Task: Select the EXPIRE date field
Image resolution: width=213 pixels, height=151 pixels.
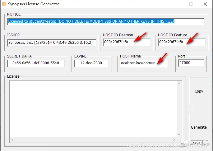Action: pyautogui.click(x=91, y=63)
